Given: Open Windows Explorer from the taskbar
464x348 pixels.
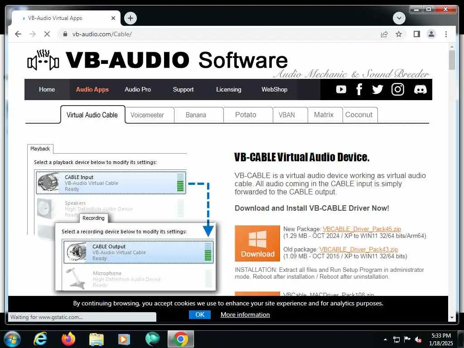Looking at the screenshot, I should click(x=97, y=339).
